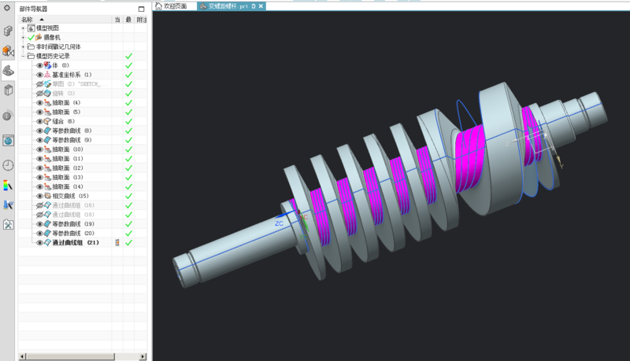Click the 相交曲线 (15) intersection curve icon
Screen dimensions: 630x361
(47, 196)
